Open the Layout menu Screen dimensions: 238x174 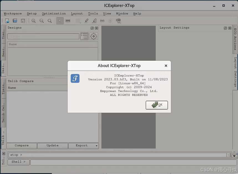click(77, 14)
